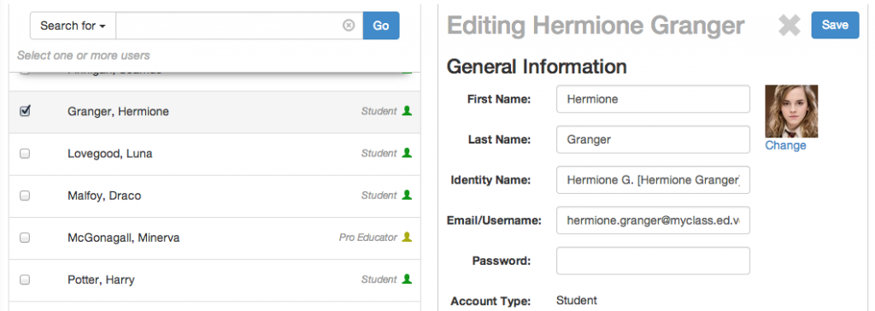Screen dimensions: 875x311
Task: Select the 'Malfoy, Draco' name text
Action: [x=104, y=196]
